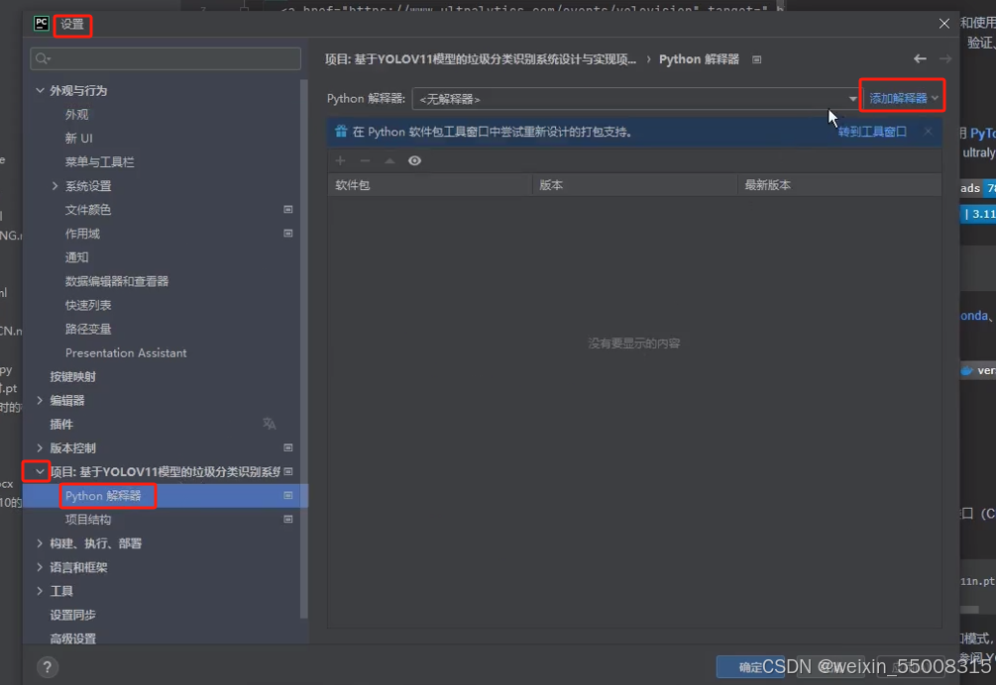The image size is (996, 685).
Task: Click project name in breadcrumb path
Action: click(481, 59)
